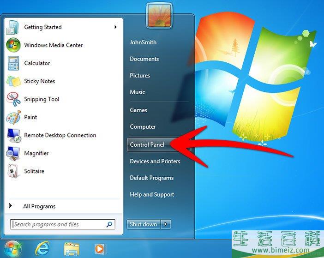Screen dimensions: 324x258
Task: Click the Getting Started icon
Action: coord(13,27)
